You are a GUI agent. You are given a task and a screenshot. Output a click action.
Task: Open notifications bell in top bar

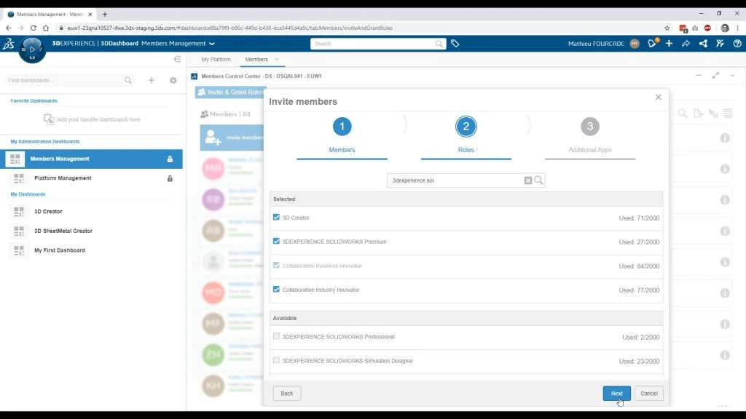point(652,44)
